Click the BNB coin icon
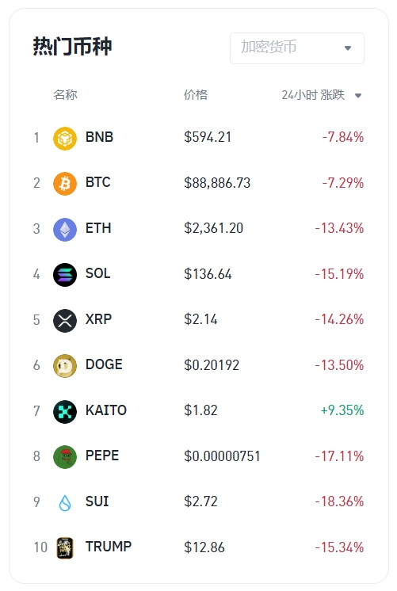Image resolution: width=397 pixels, height=591 pixels. (65, 139)
